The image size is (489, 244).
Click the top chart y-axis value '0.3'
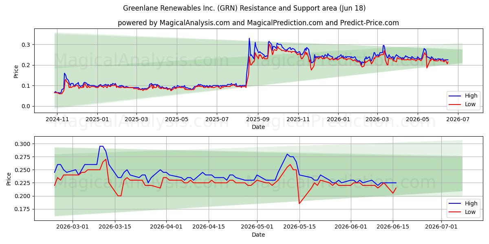26,45
